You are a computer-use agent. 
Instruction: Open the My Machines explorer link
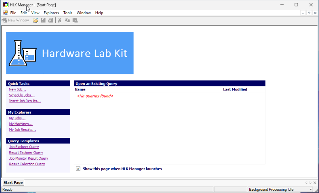coord(21,124)
